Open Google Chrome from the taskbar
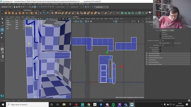 click(x=89, y=104)
